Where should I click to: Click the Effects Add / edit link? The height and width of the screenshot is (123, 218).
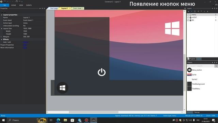pos(26,42)
